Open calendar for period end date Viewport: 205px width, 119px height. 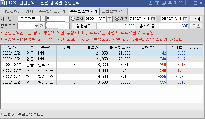pos(185,19)
